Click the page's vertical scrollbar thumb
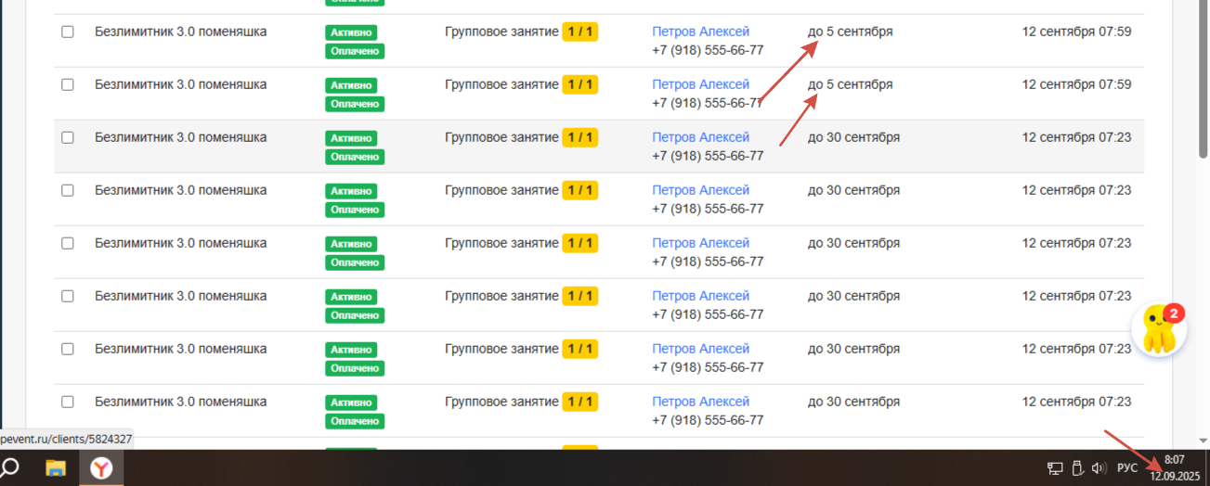Viewport: 1210px width, 486px height. (1203, 78)
